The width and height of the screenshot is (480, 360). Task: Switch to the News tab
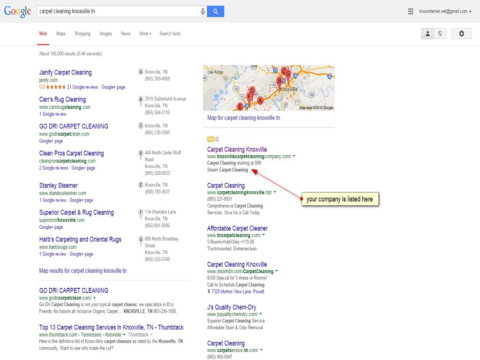tap(126, 33)
